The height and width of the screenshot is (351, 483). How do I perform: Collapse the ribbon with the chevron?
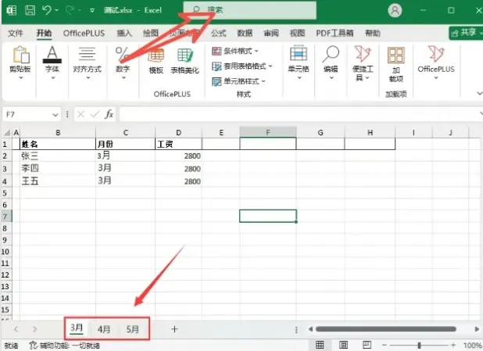coord(479,93)
